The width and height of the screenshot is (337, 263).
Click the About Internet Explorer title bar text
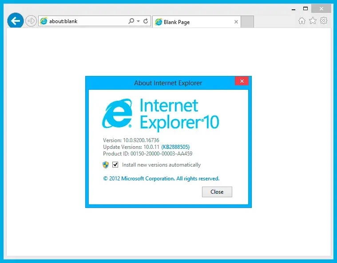(x=168, y=83)
